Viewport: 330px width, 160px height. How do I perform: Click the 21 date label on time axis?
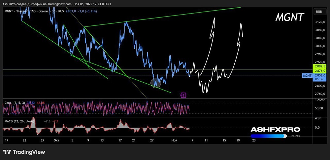(133, 140)
